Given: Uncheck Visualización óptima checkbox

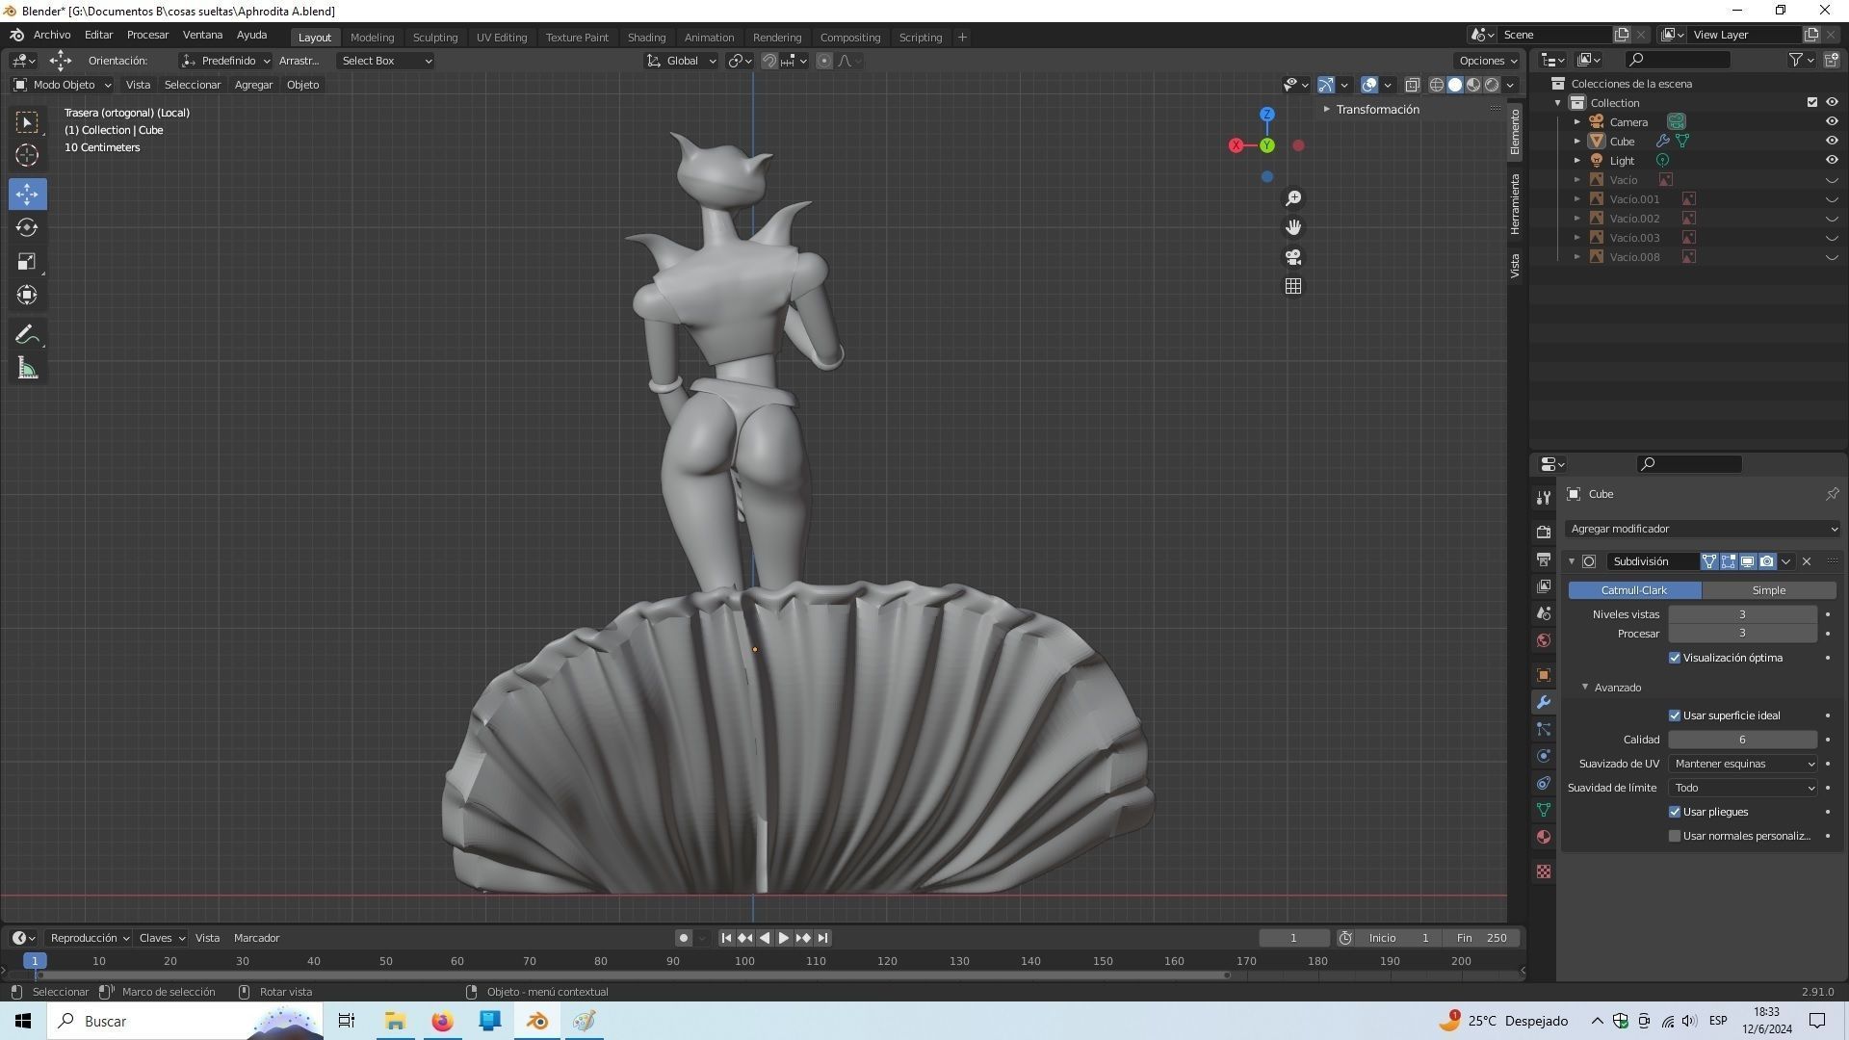Looking at the screenshot, I should pos(1675,658).
